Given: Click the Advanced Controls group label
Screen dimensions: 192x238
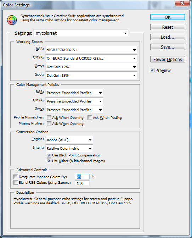Looking at the screenshot, I should (x=32, y=170).
